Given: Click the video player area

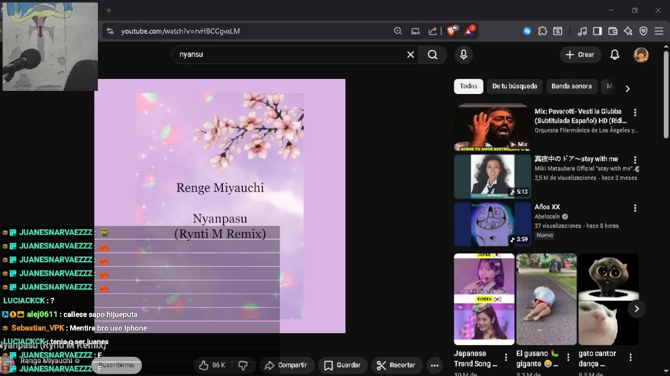Looking at the screenshot, I should point(220,206).
